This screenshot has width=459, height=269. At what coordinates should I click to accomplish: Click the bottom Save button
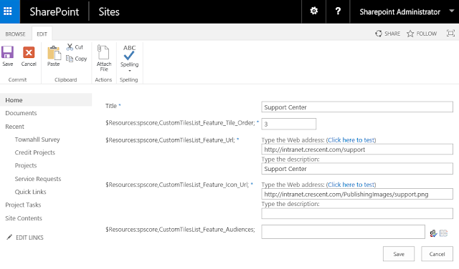[x=399, y=254]
